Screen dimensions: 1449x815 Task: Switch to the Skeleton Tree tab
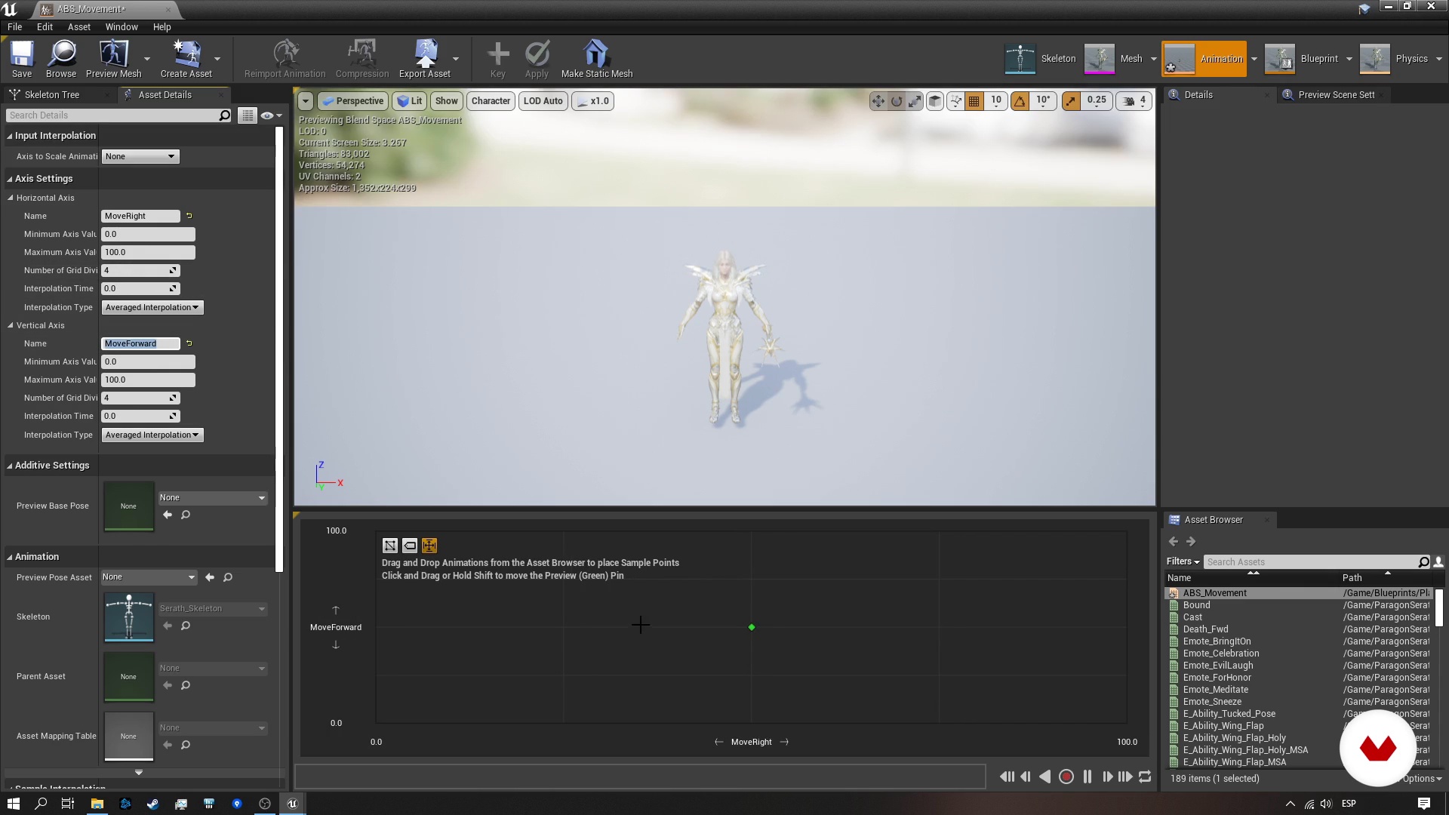[x=51, y=94]
